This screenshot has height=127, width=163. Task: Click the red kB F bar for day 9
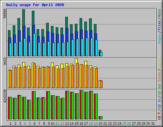47,105
